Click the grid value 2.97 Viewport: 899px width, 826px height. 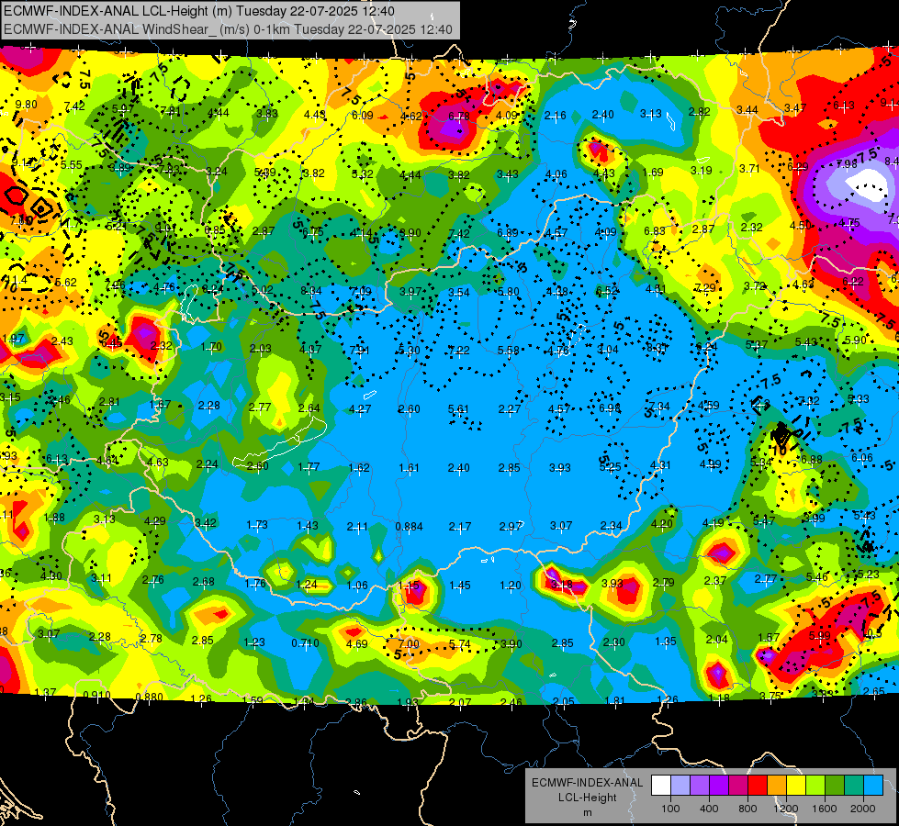click(511, 526)
